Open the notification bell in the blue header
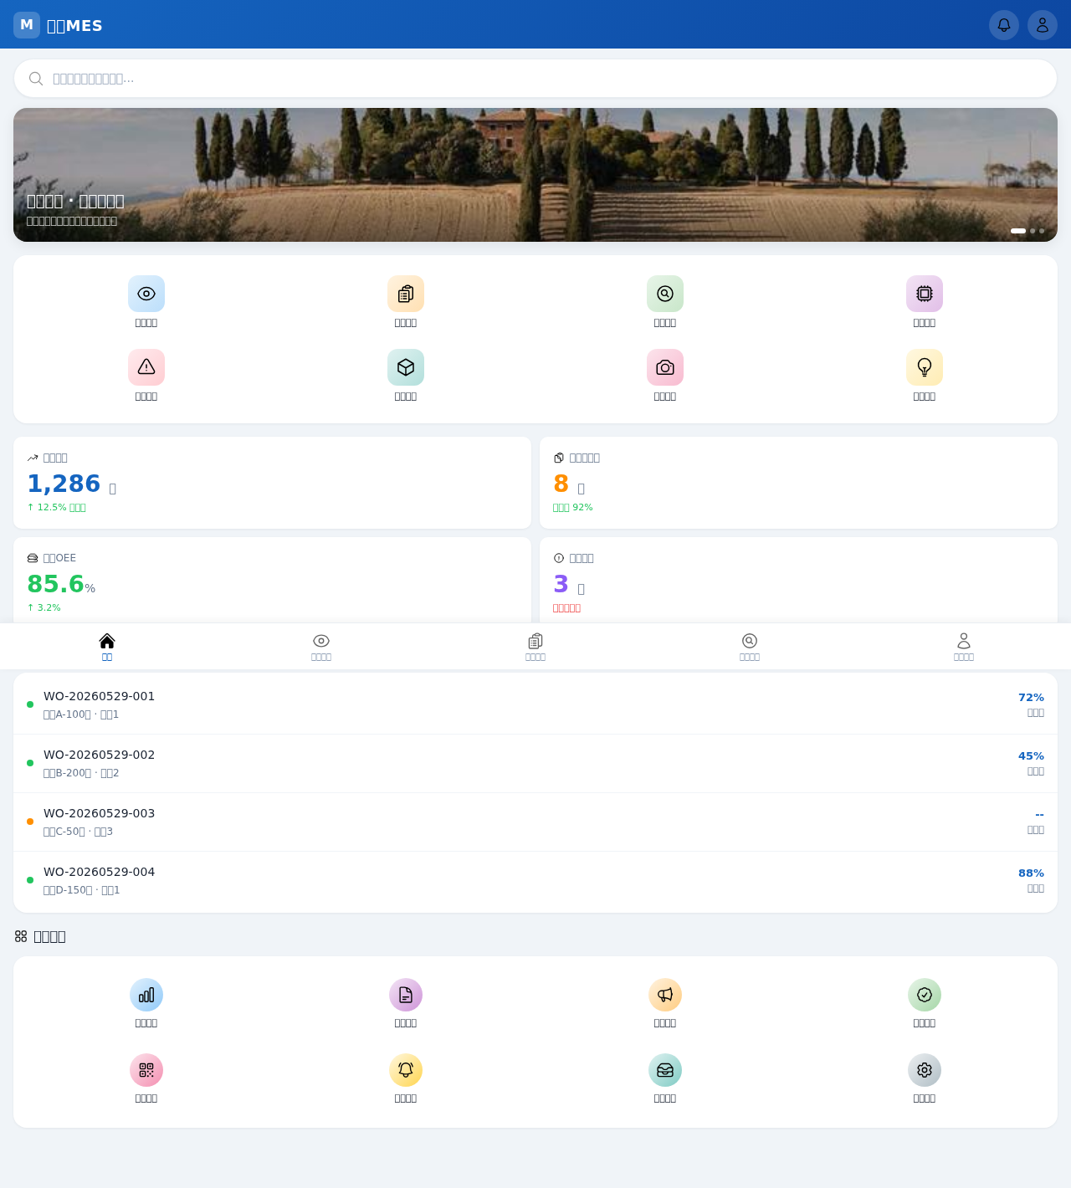The height and width of the screenshot is (1188, 1071). point(1004,25)
